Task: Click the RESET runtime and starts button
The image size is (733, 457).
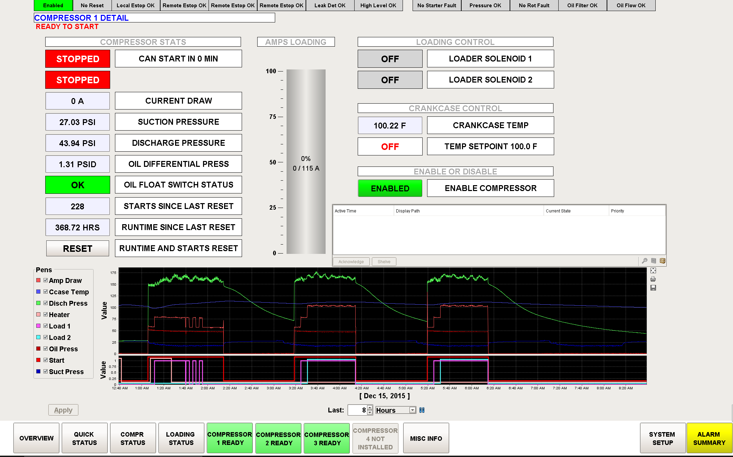Action: click(78, 248)
